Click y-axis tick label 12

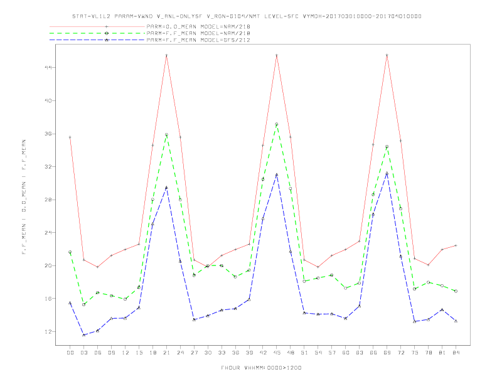click(x=48, y=332)
